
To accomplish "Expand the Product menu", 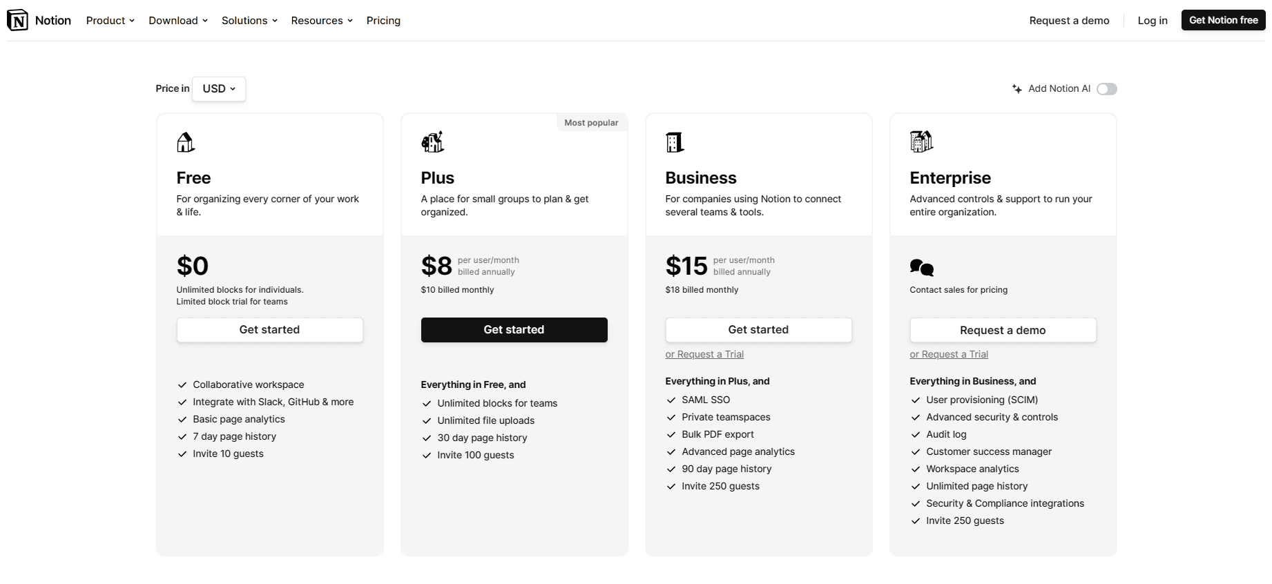I will tap(110, 21).
